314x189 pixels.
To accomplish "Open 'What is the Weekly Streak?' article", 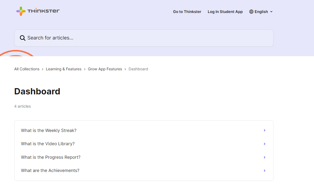I will tap(49, 130).
